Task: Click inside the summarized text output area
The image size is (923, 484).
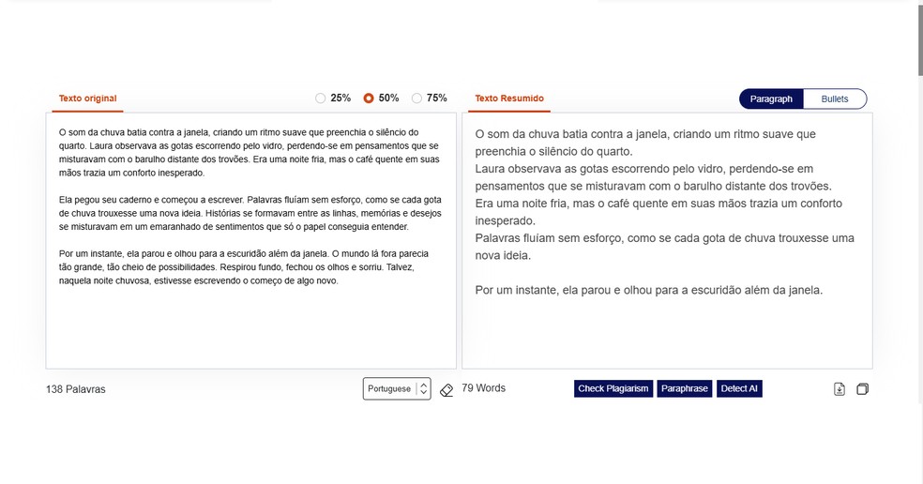Action: [x=666, y=328]
